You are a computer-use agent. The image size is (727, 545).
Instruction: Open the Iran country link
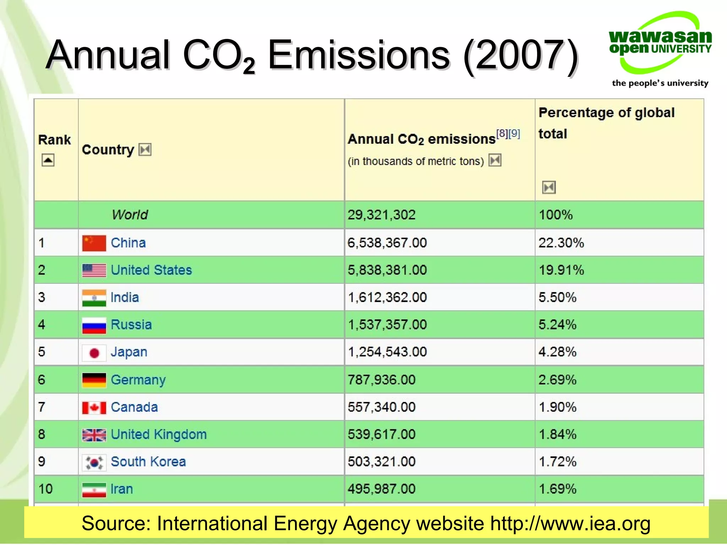click(122, 489)
